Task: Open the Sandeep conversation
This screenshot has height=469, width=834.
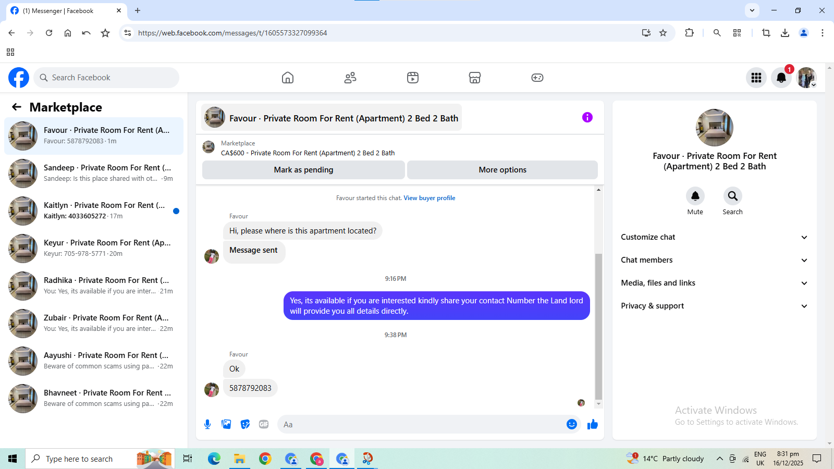Action: (x=94, y=174)
